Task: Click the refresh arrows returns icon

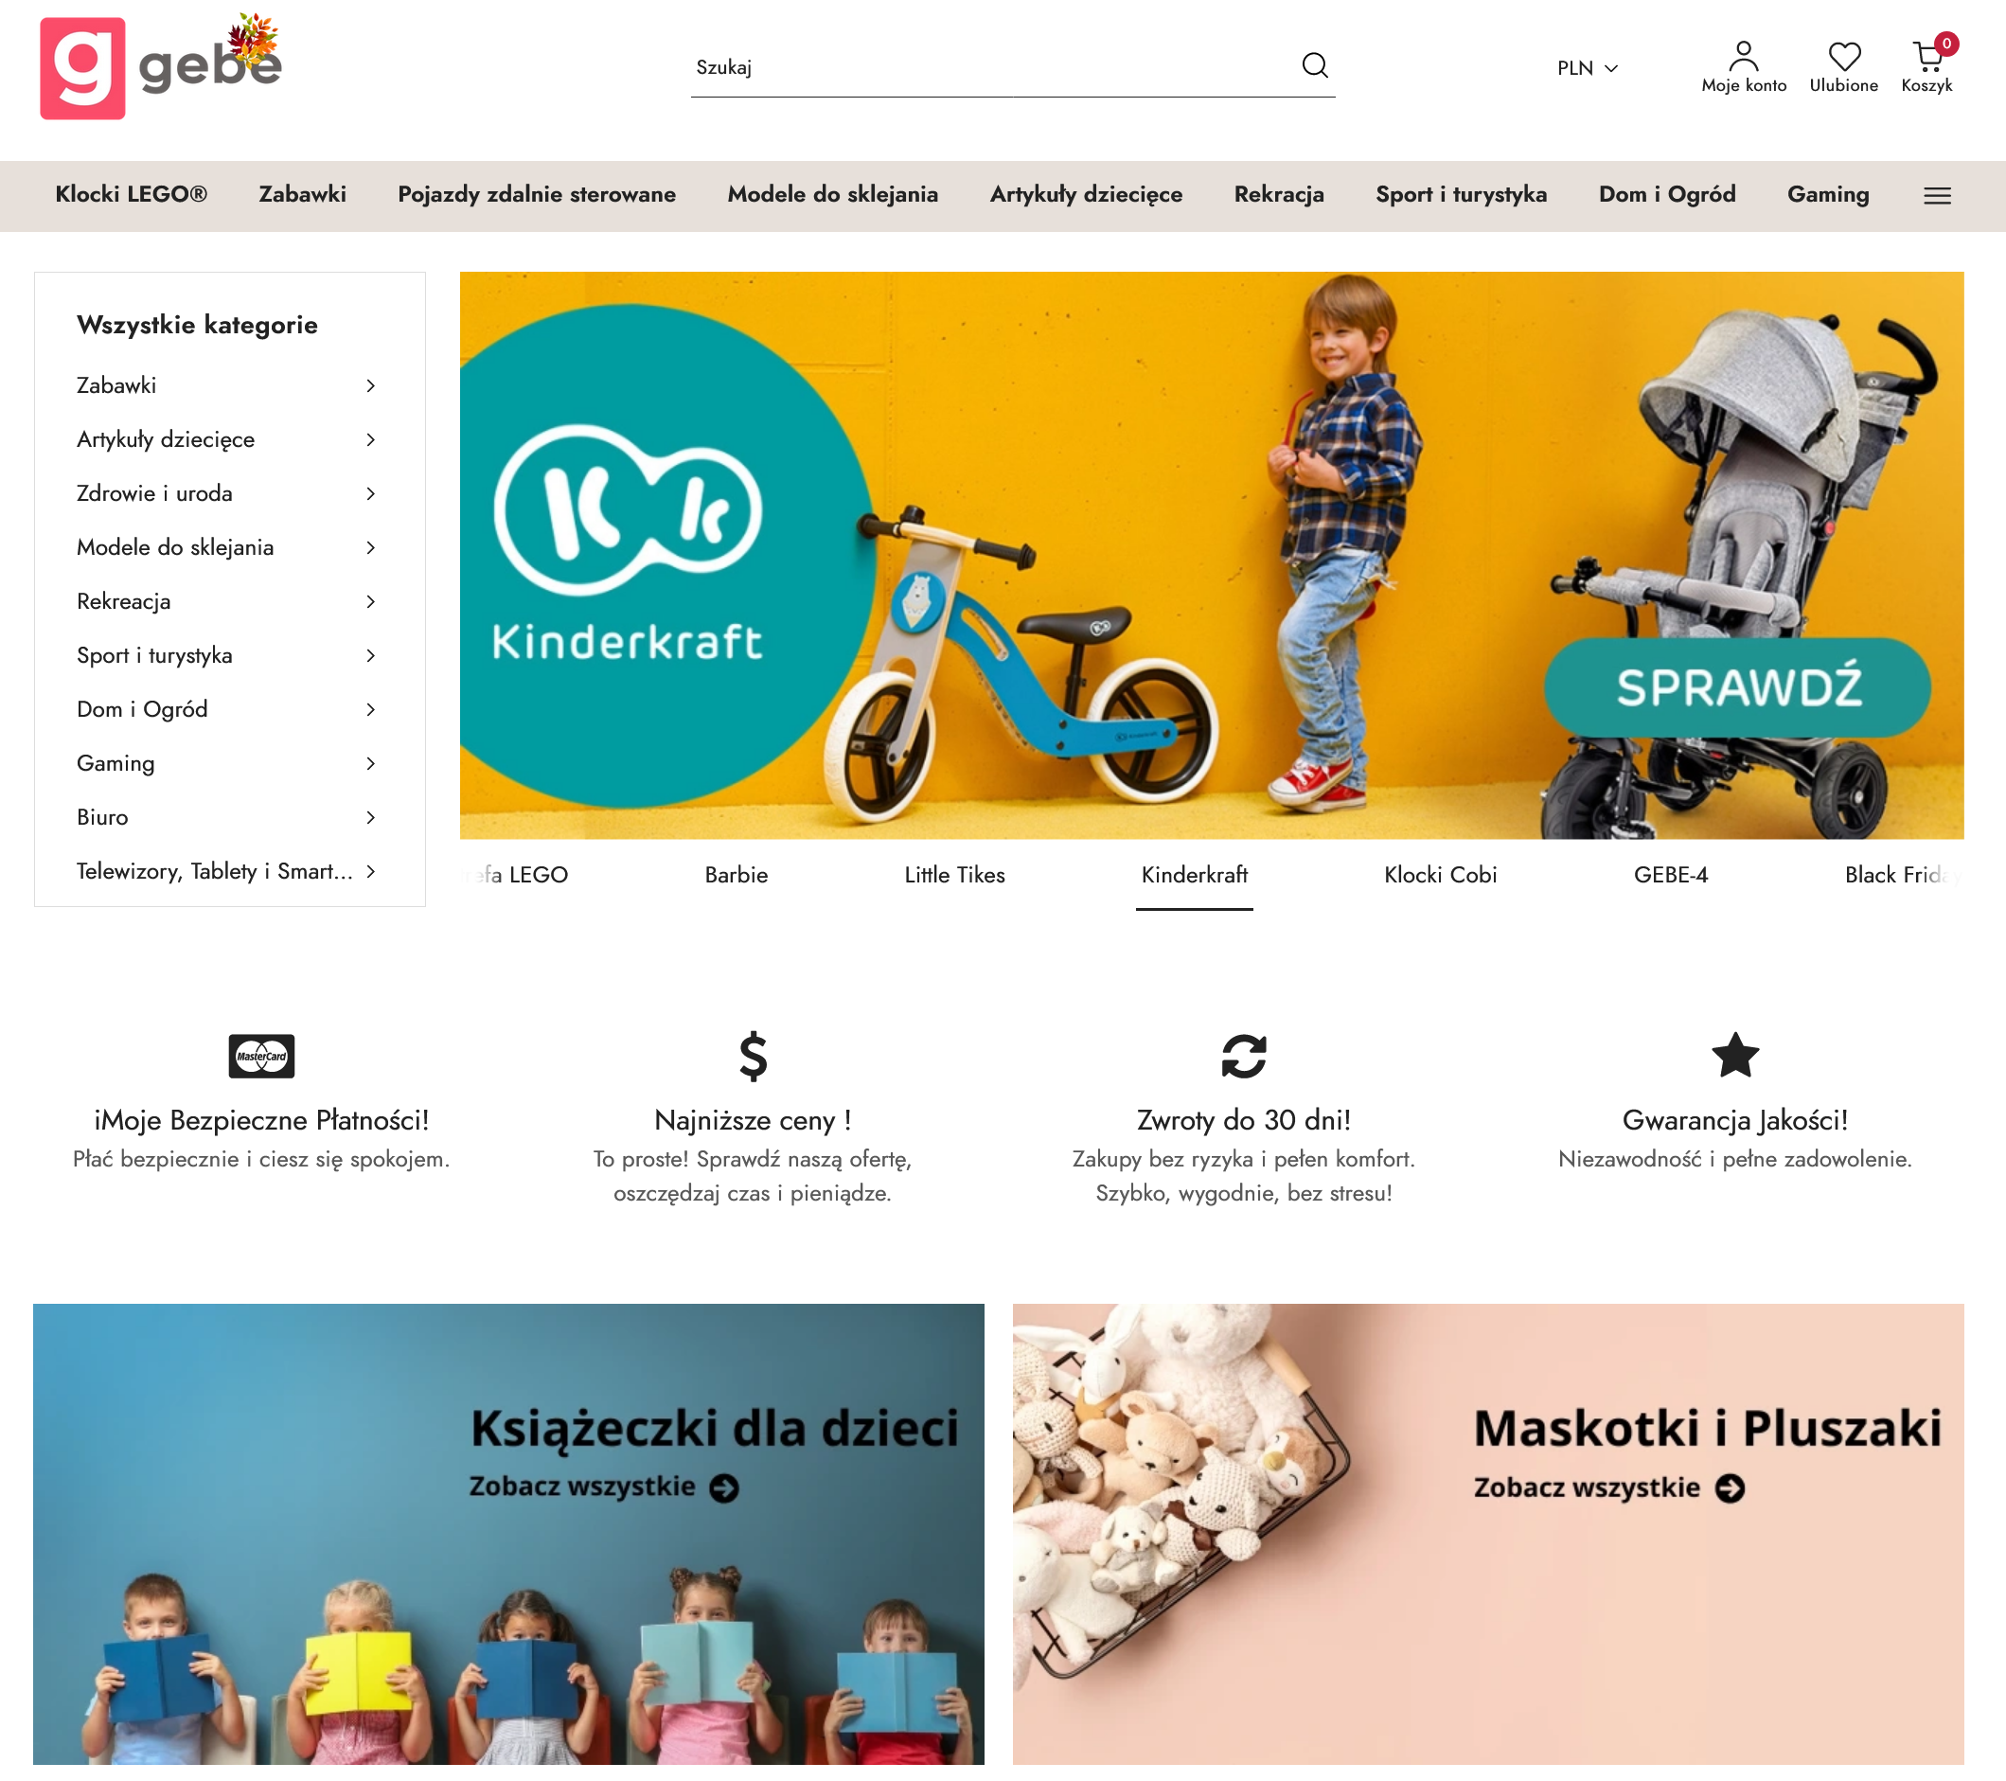Action: click(x=1243, y=1056)
